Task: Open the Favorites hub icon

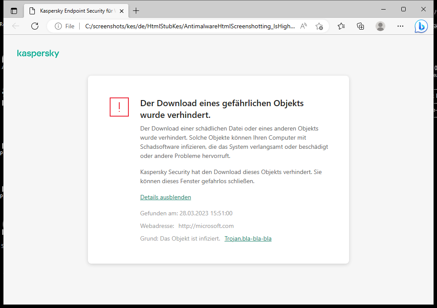Action: coord(341,26)
